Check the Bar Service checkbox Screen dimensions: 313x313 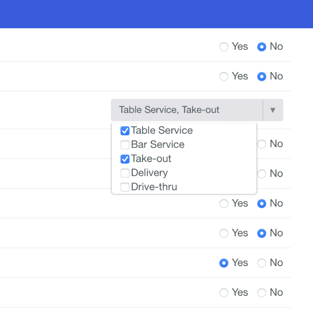[125, 145]
